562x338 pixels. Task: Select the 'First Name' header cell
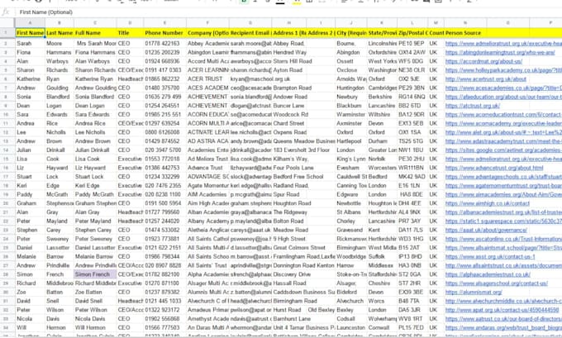[x=30, y=32]
